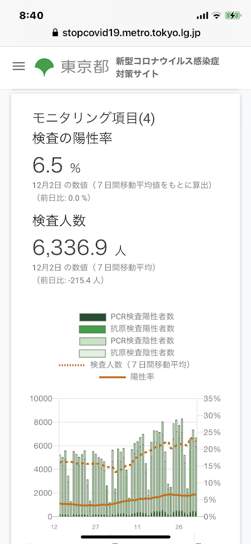
Task: Toggle 抗原検査陰性者数 legend series
Action: [127, 353]
